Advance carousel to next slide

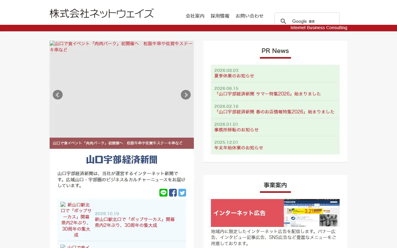(186, 95)
